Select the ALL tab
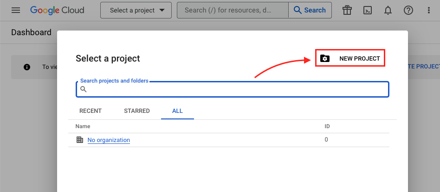 tap(177, 111)
